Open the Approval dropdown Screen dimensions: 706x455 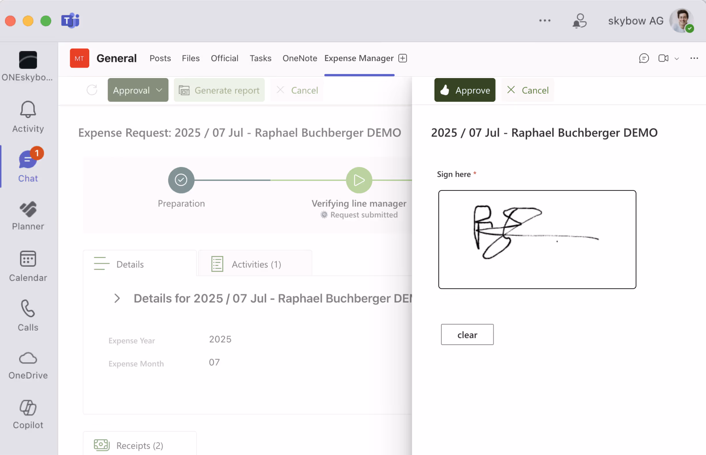(x=138, y=90)
